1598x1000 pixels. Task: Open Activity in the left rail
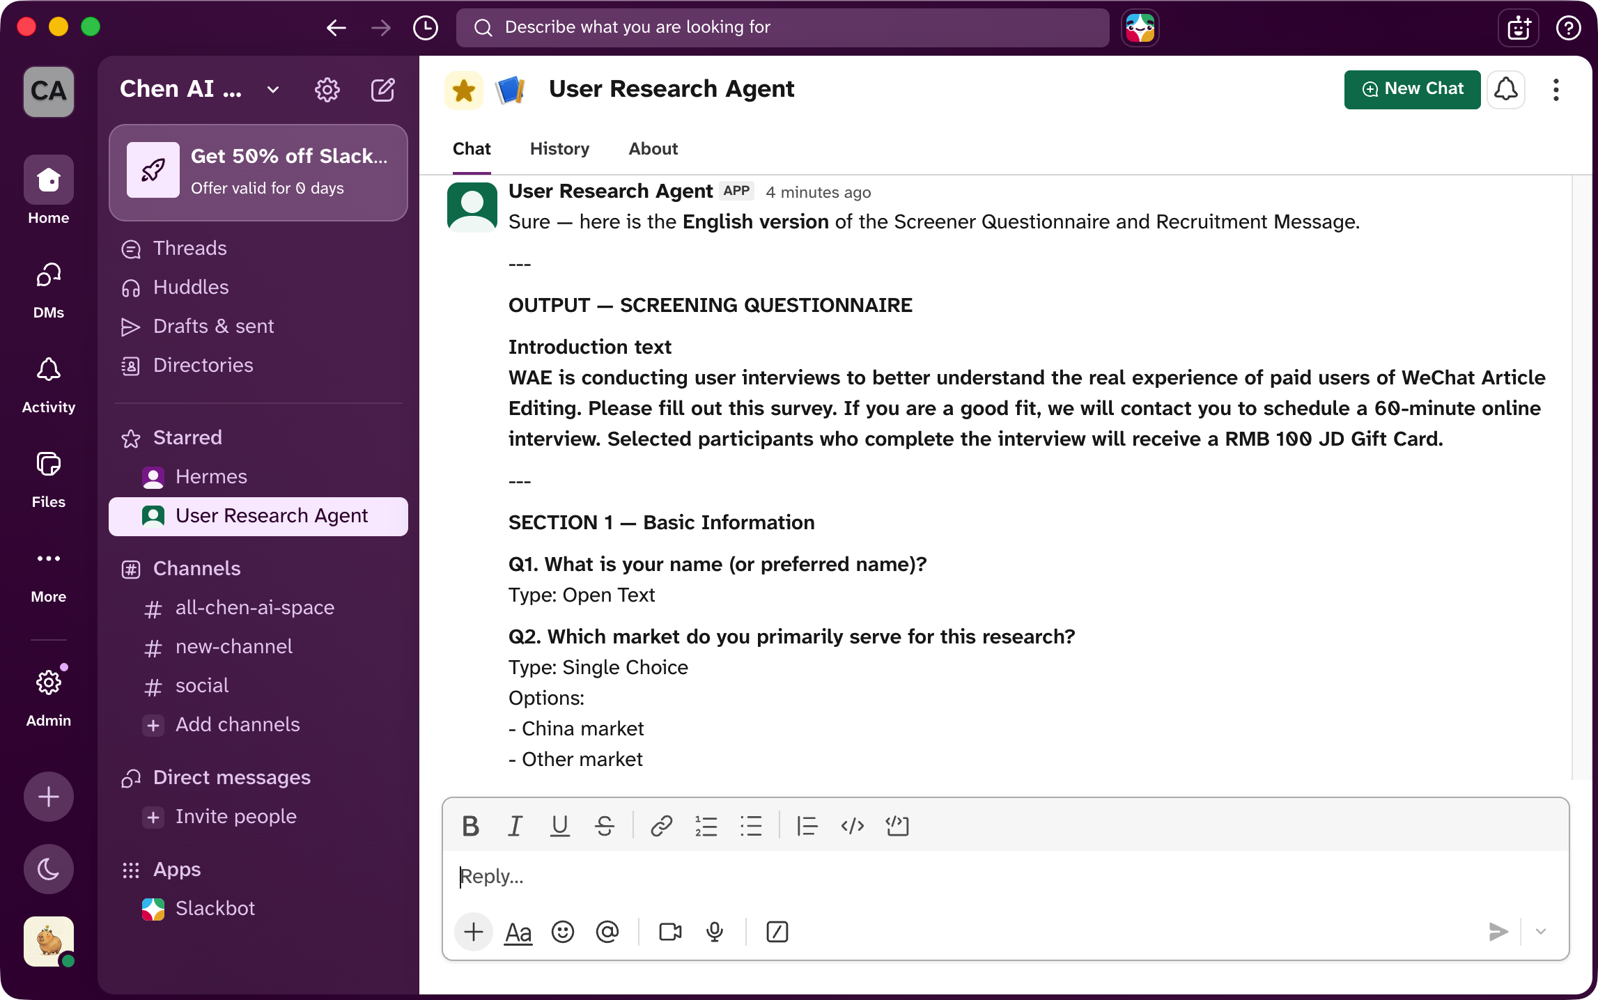[x=49, y=384]
